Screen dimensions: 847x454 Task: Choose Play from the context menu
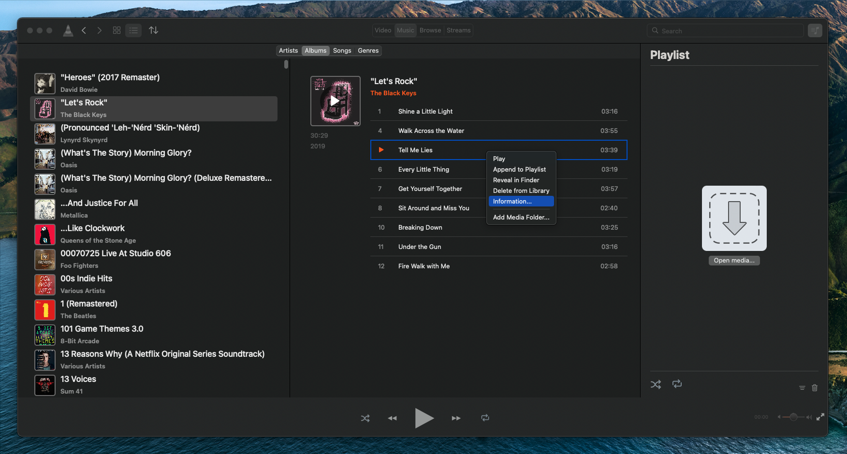521,159
